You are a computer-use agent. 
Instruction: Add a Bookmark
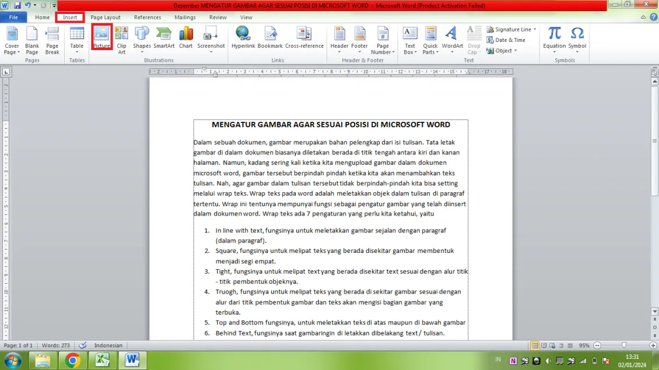(x=270, y=37)
